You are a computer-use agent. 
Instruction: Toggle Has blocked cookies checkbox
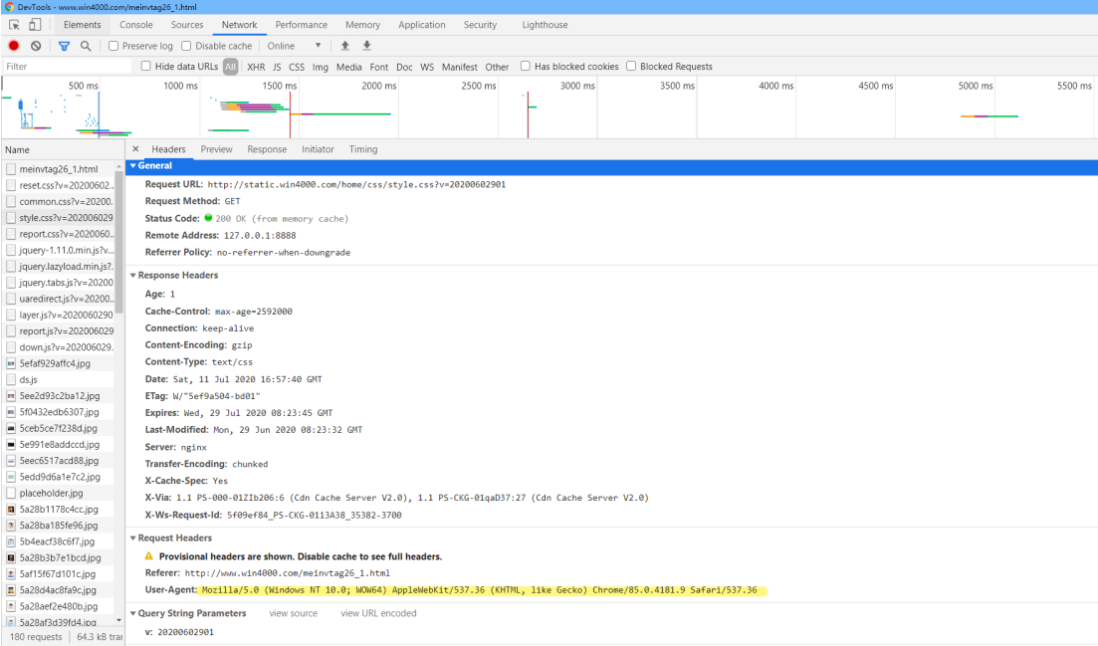pyautogui.click(x=526, y=66)
